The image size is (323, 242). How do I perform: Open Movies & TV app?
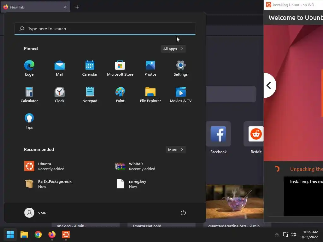point(181,95)
